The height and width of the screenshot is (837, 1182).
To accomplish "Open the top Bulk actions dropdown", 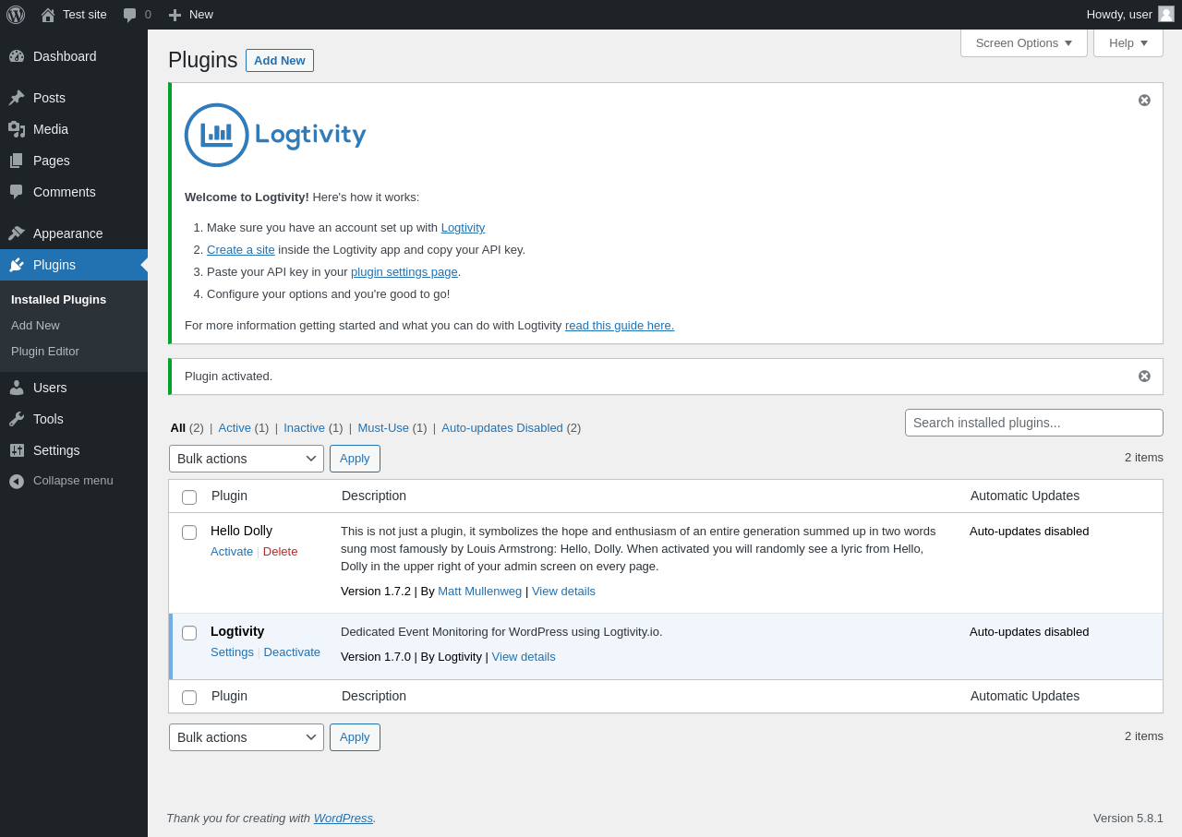I will point(247,459).
